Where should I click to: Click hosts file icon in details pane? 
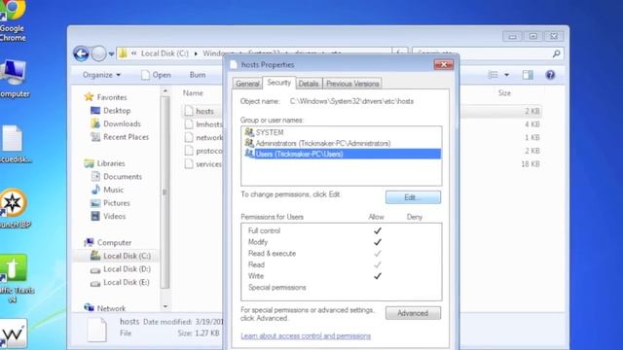[97, 330]
